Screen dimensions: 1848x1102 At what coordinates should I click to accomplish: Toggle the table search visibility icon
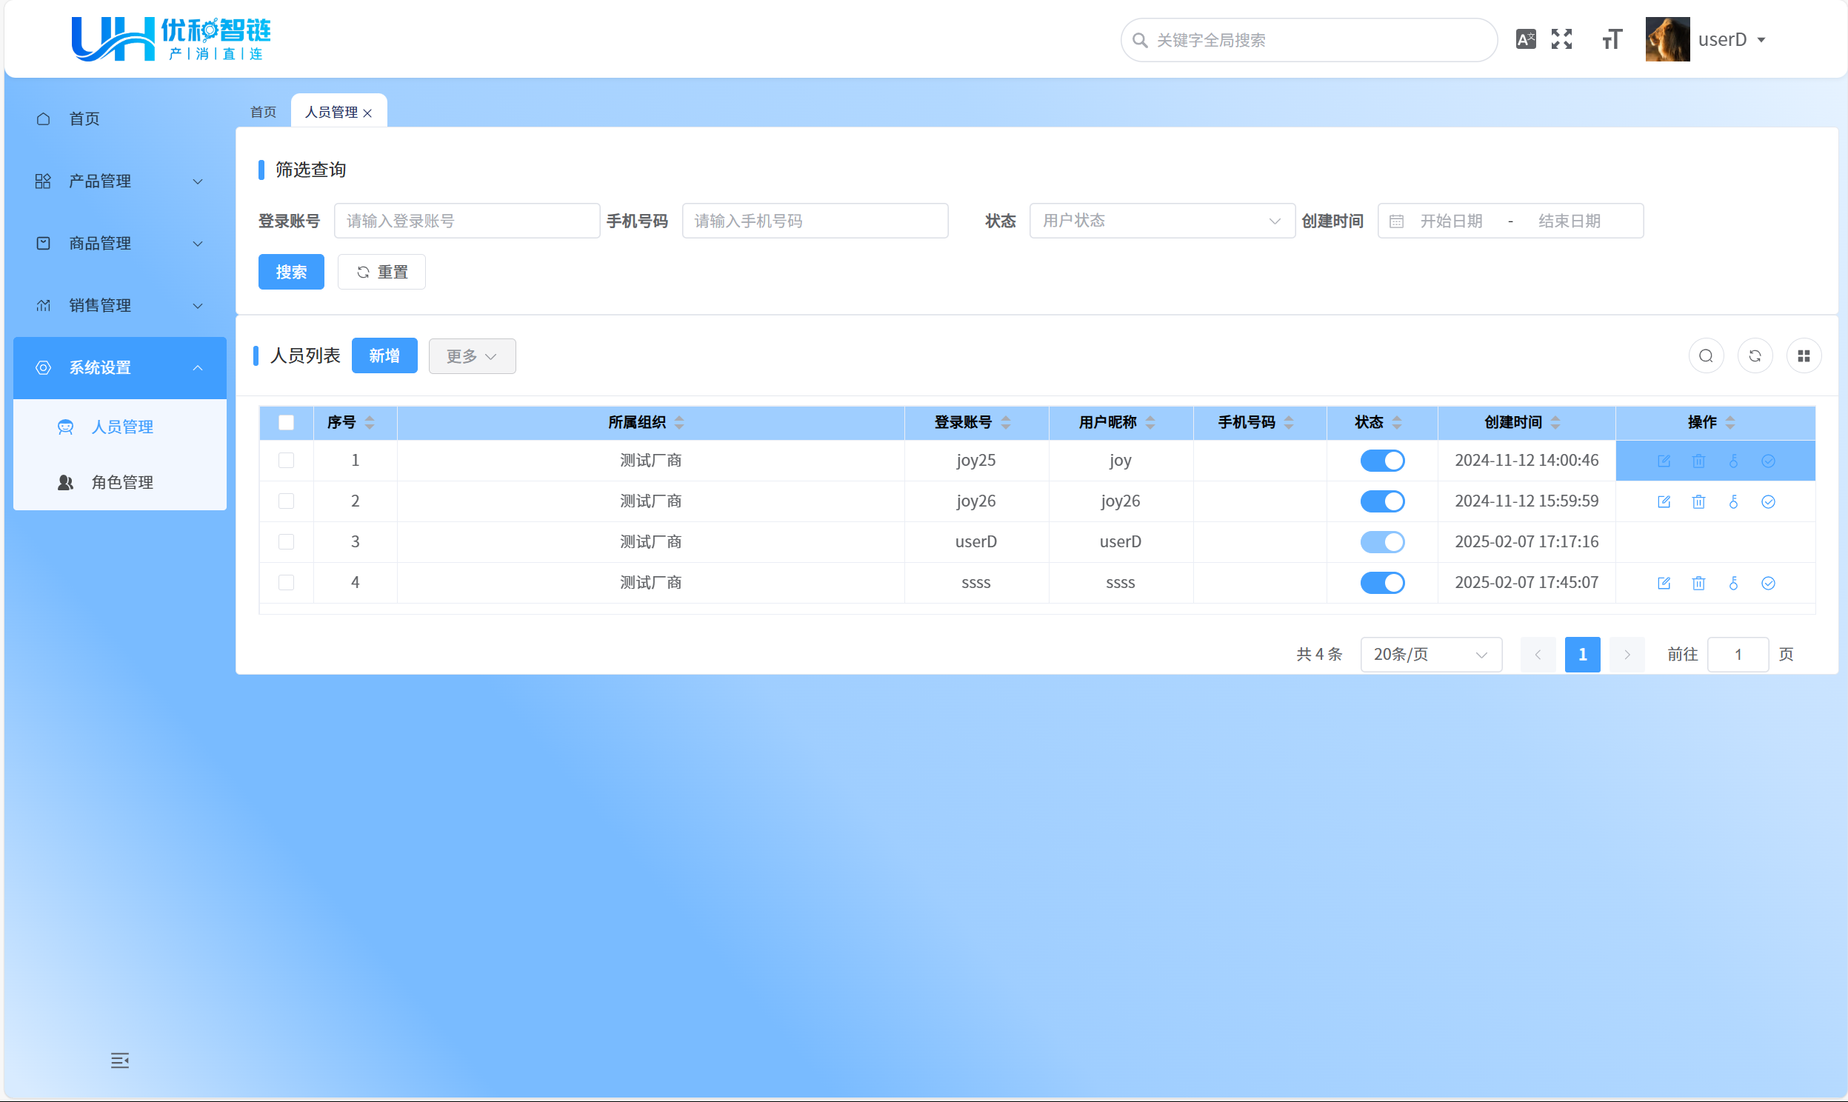[x=1706, y=355]
